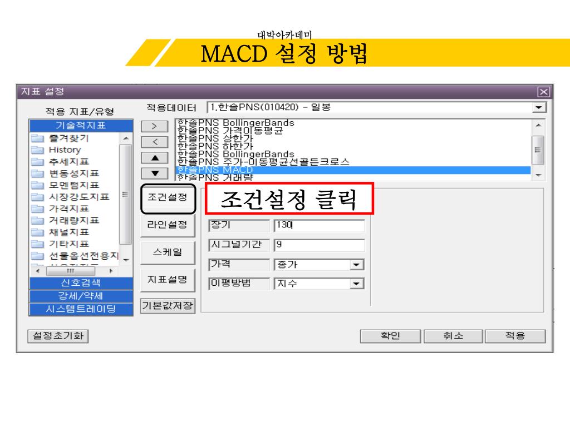Screen dimensions: 570x427
Task: Click the 스케일 button
Action: pyautogui.click(x=168, y=252)
